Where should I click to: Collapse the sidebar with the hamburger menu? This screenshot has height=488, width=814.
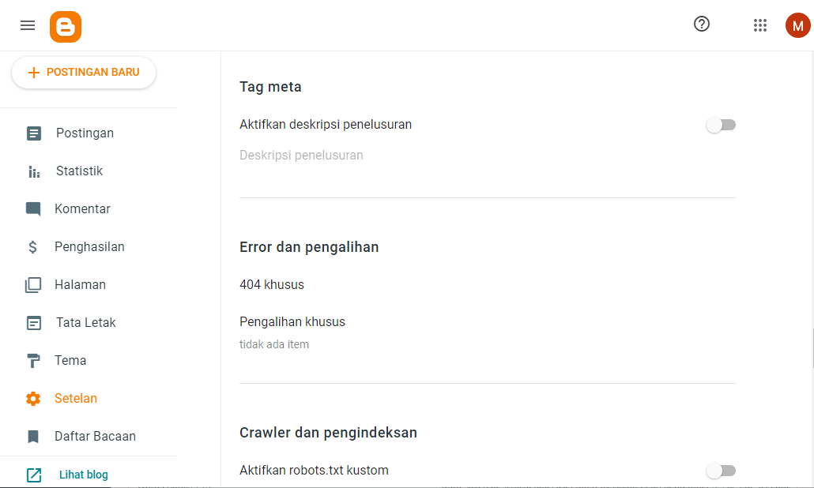(x=27, y=24)
